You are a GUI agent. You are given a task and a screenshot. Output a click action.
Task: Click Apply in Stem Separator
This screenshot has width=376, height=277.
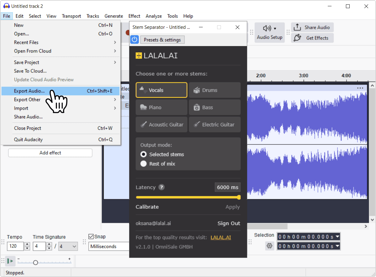(x=233, y=207)
